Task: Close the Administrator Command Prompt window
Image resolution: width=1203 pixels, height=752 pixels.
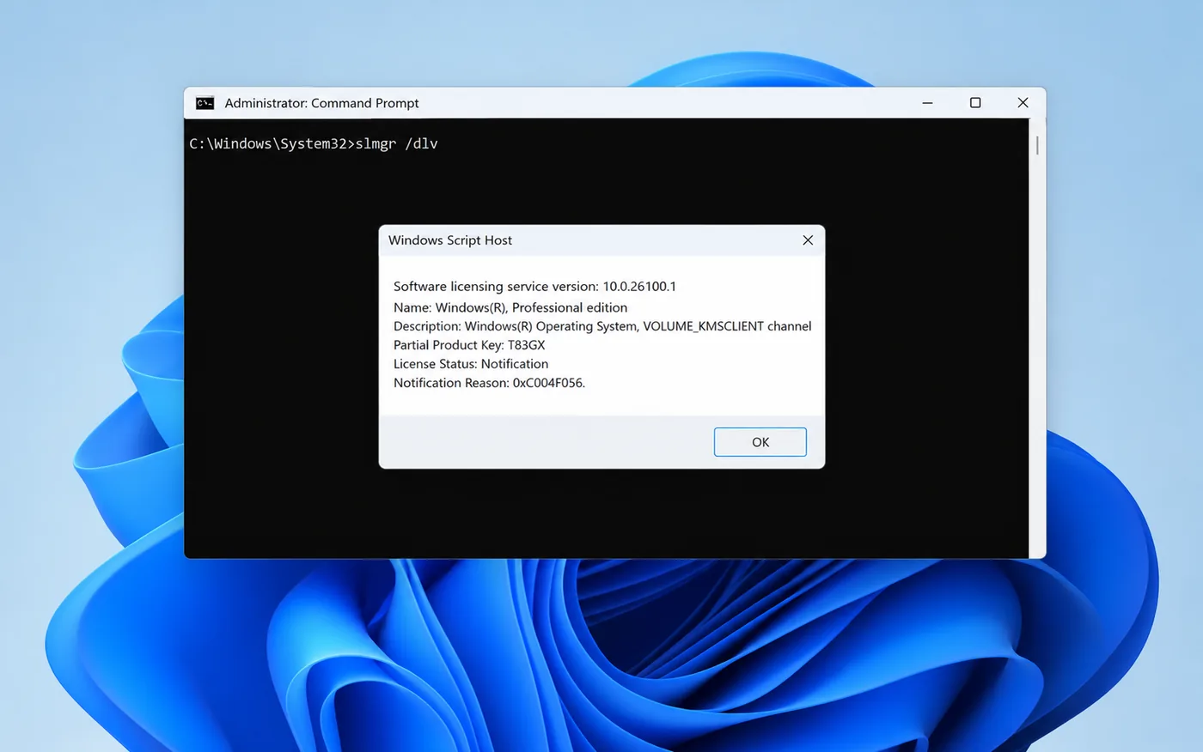Action: tap(1023, 103)
